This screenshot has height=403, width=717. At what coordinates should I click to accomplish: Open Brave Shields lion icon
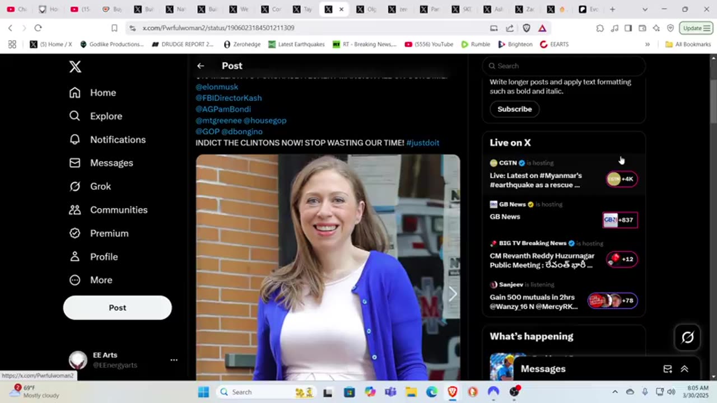(527, 28)
